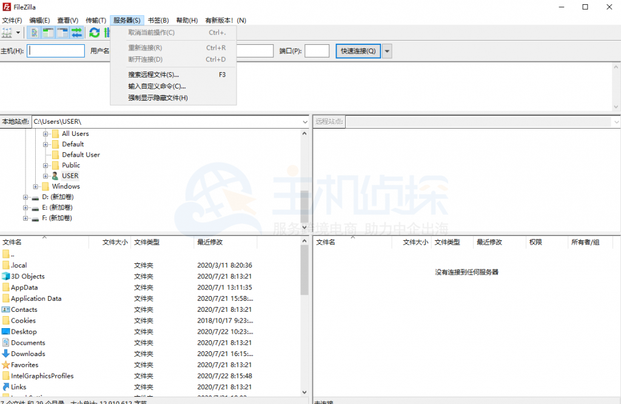Expand the F: (新加卷) drive

pyautogui.click(x=25, y=218)
